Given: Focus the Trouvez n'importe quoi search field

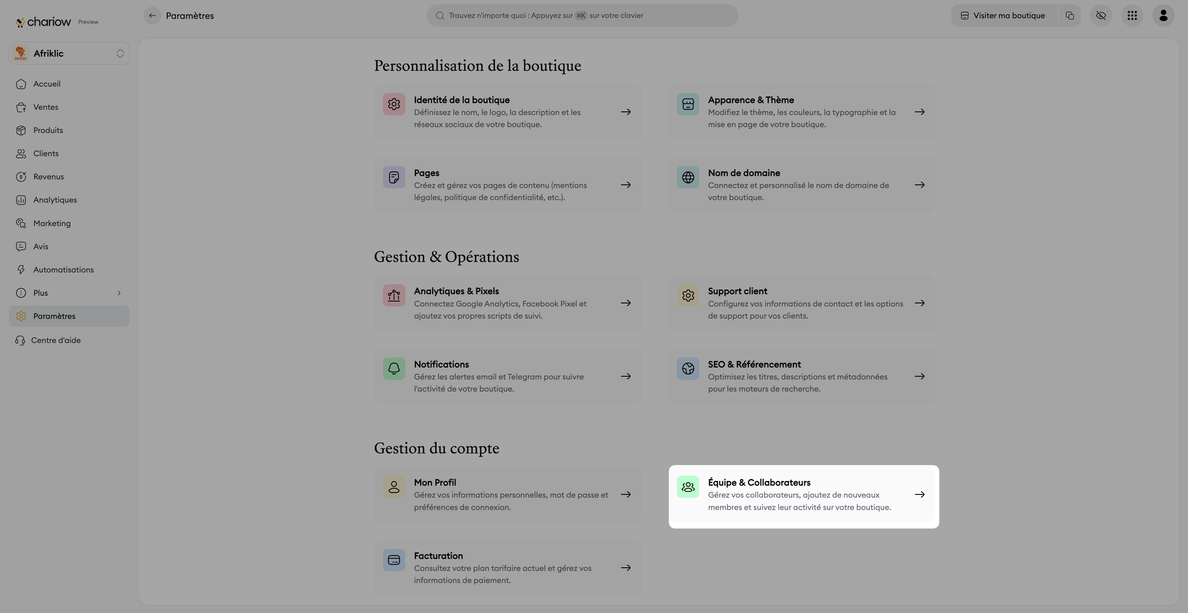Looking at the screenshot, I should click(582, 16).
